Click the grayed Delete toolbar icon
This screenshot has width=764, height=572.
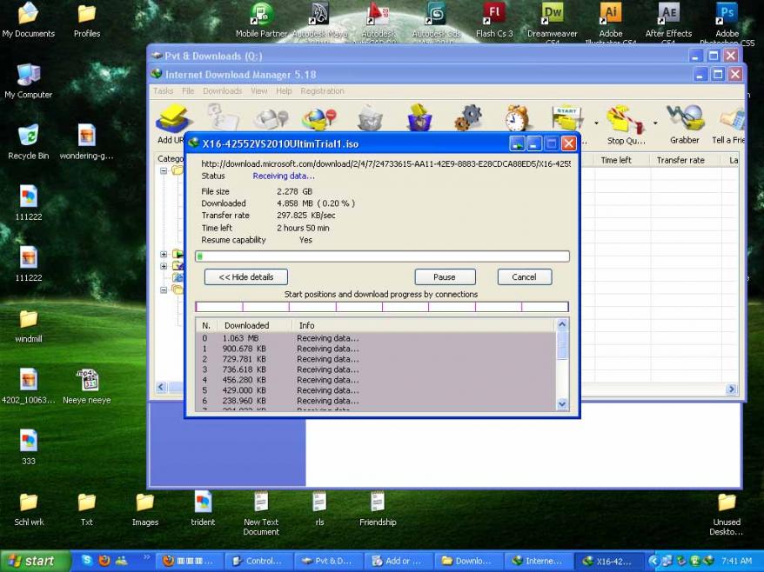coord(370,118)
